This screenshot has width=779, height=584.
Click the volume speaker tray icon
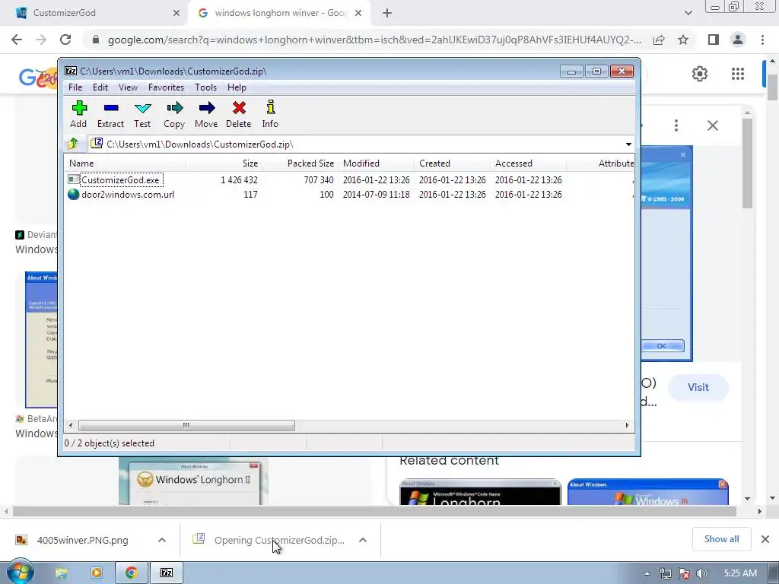(x=702, y=573)
